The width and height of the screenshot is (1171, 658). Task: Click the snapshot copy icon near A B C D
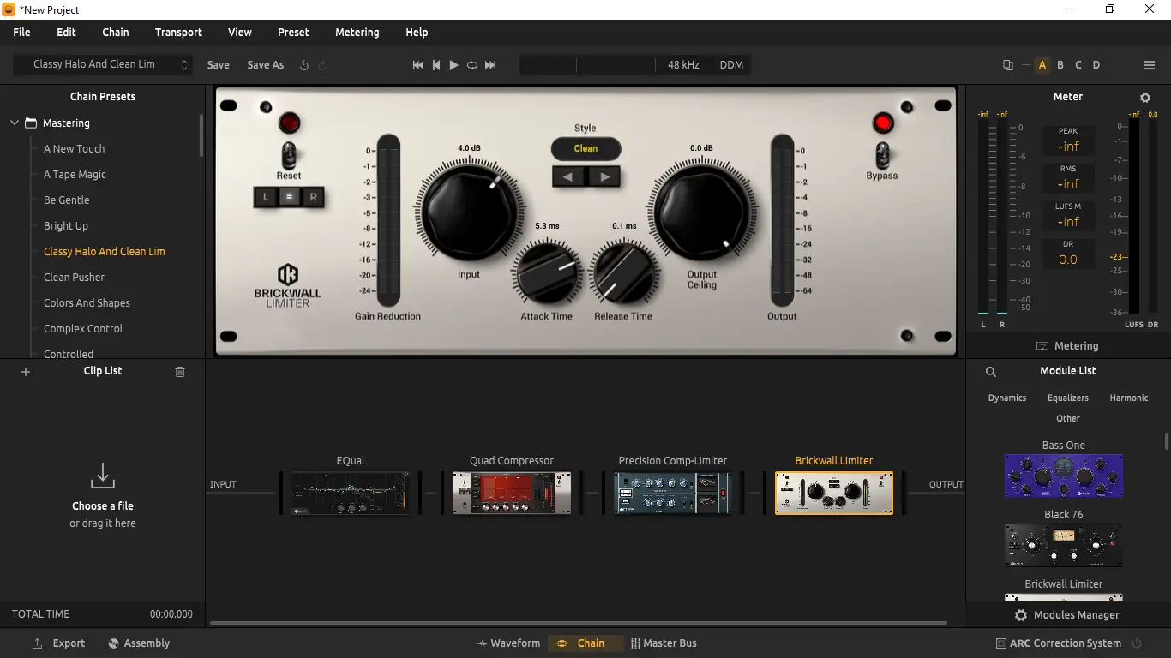1006,64
